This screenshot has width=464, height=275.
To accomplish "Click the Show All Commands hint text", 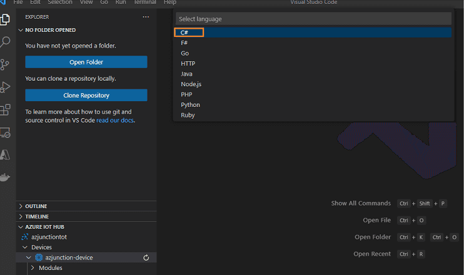I will [361, 204].
